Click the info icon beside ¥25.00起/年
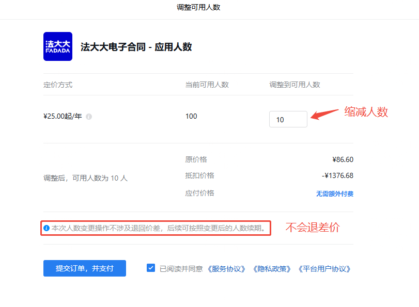This screenshot has height=307, width=419. pos(89,117)
